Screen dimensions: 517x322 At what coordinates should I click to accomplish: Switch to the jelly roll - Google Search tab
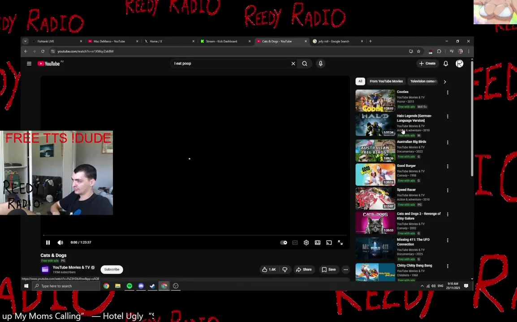point(338,41)
